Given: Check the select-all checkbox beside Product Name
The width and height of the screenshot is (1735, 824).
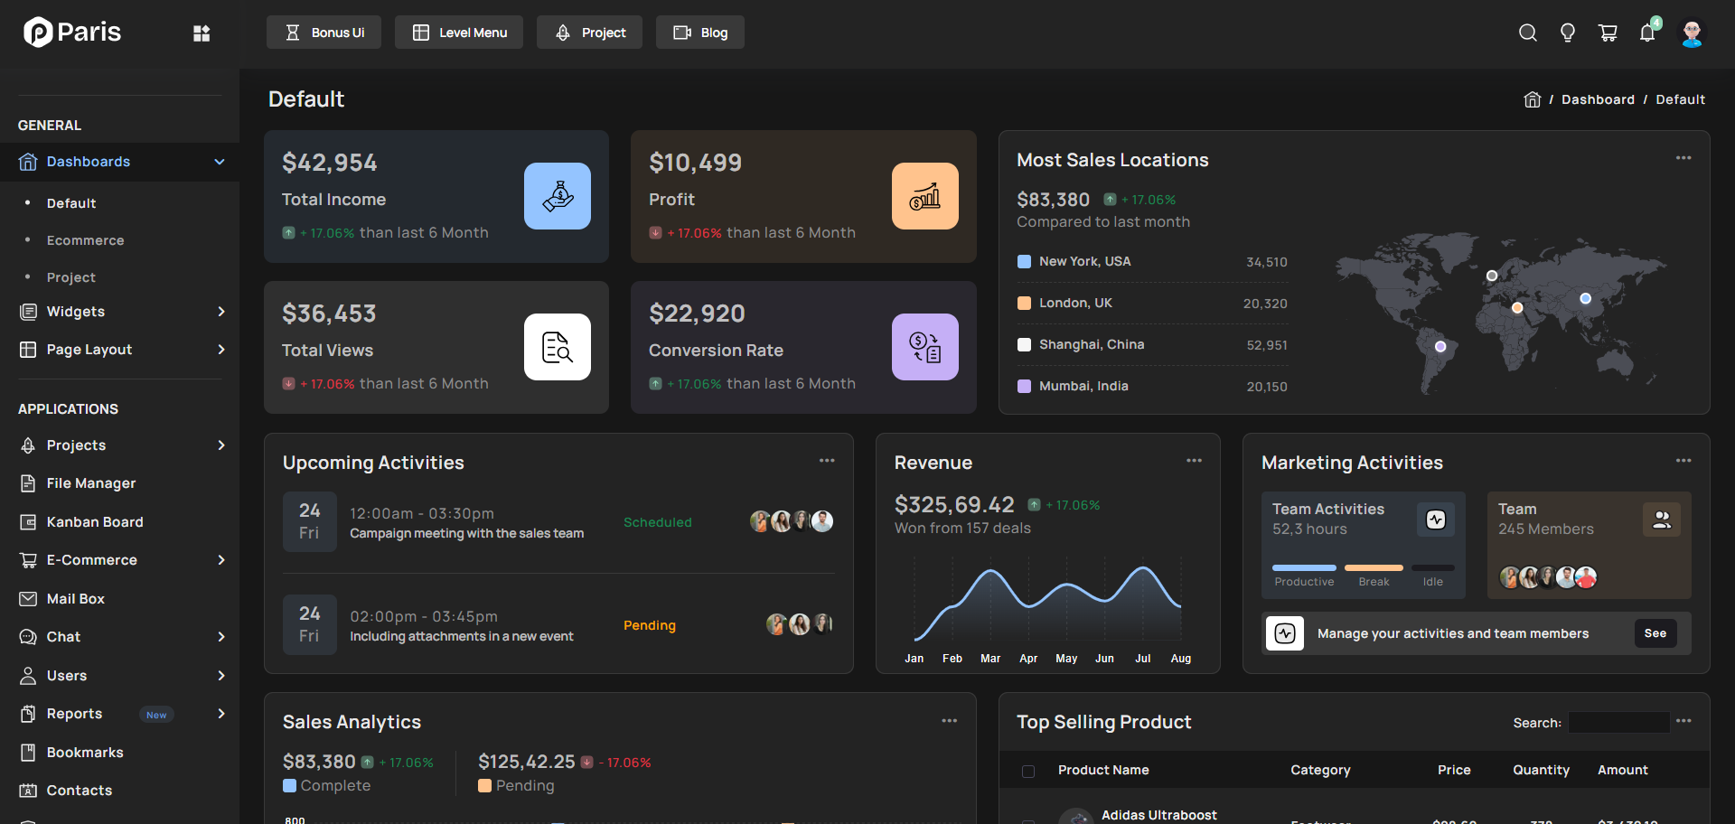Looking at the screenshot, I should pos(1028,771).
